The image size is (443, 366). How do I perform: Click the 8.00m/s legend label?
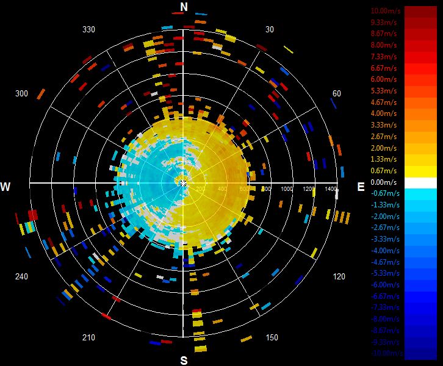pyautogui.click(x=384, y=45)
